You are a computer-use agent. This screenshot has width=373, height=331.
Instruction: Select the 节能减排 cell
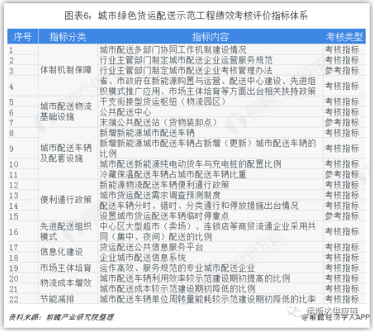pyautogui.click(x=57, y=299)
